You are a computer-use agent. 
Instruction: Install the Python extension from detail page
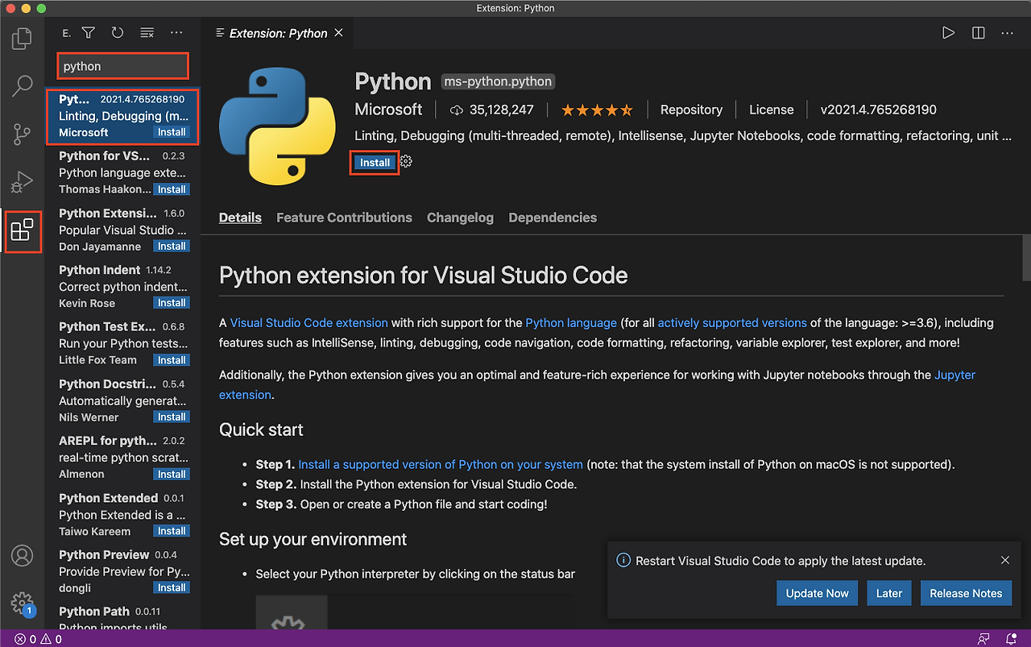coord(375,162)
